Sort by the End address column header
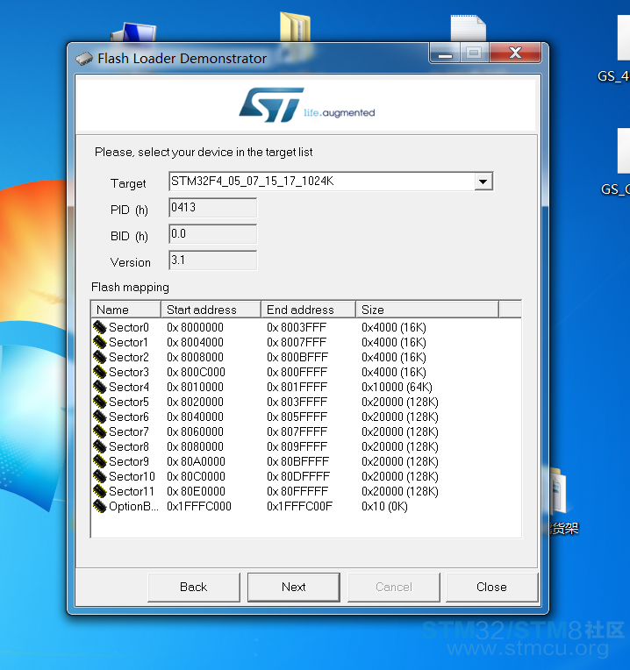Image resolution: width=630 pixels, height=670 pixels. tap(308, 310)
